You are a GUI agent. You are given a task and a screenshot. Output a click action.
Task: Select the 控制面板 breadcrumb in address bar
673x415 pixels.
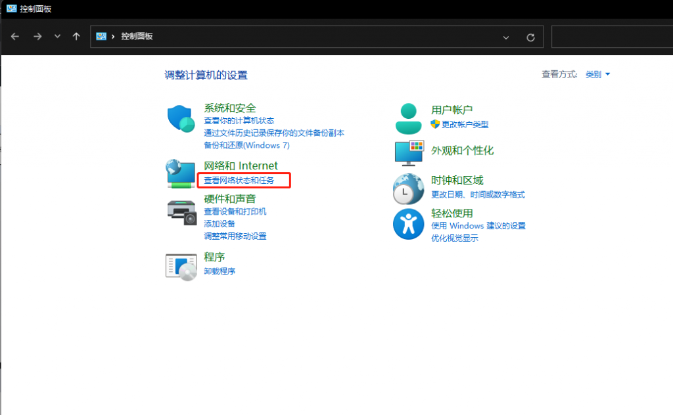[137, 36]
